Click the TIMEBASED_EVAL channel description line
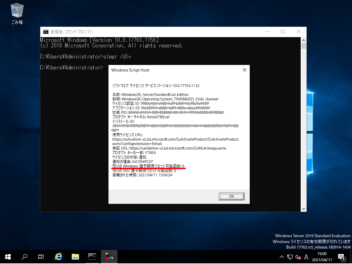 coord(165,99)
